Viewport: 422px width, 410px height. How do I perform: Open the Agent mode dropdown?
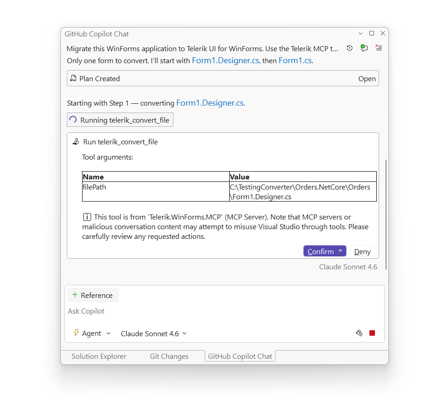click(92, 333)
